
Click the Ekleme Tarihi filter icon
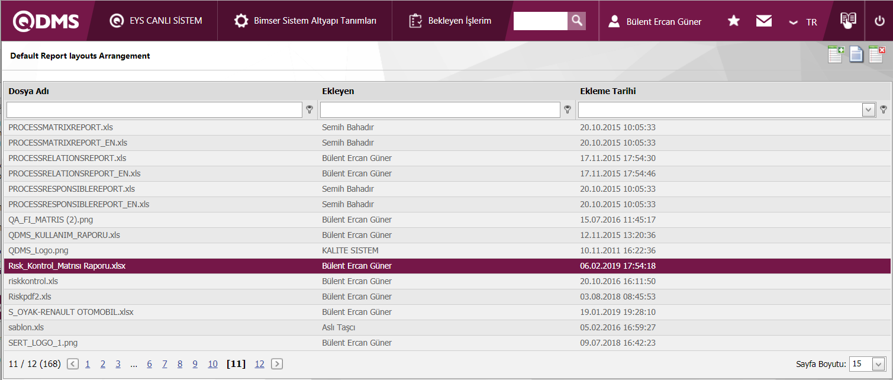[x=884, y=110]
